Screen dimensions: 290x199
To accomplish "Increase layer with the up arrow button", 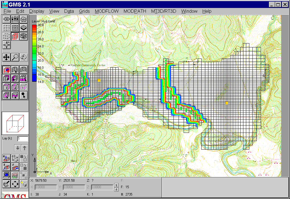I will click(x=25, y=148).
